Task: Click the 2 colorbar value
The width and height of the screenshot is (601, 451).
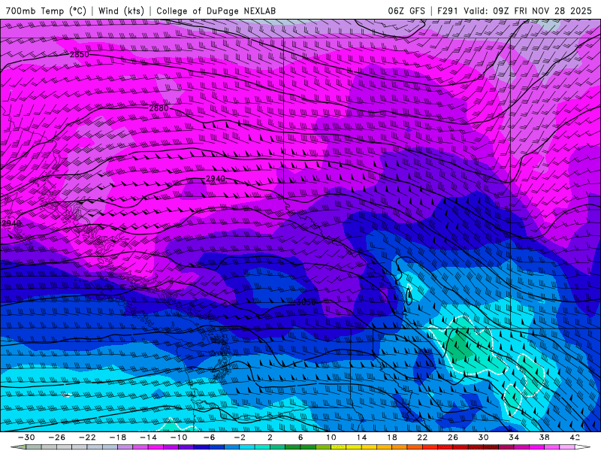Action: click(270, 437)
